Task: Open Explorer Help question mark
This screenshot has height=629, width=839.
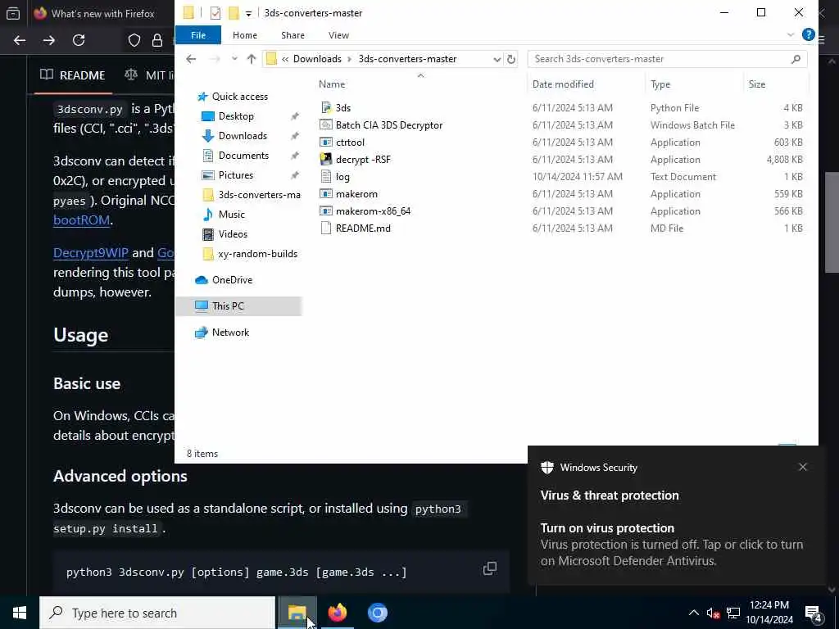Action: (808, 34)
